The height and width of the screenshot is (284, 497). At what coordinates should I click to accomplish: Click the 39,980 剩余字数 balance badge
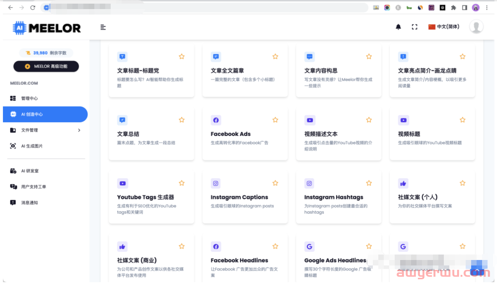[x=46, y=53]
